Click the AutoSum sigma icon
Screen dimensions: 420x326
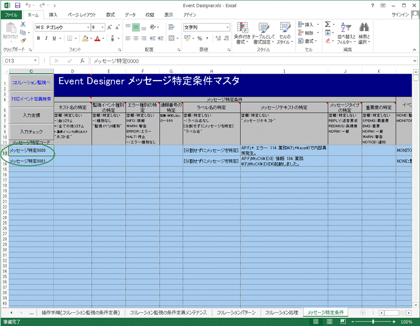click(x=328, y=24)
